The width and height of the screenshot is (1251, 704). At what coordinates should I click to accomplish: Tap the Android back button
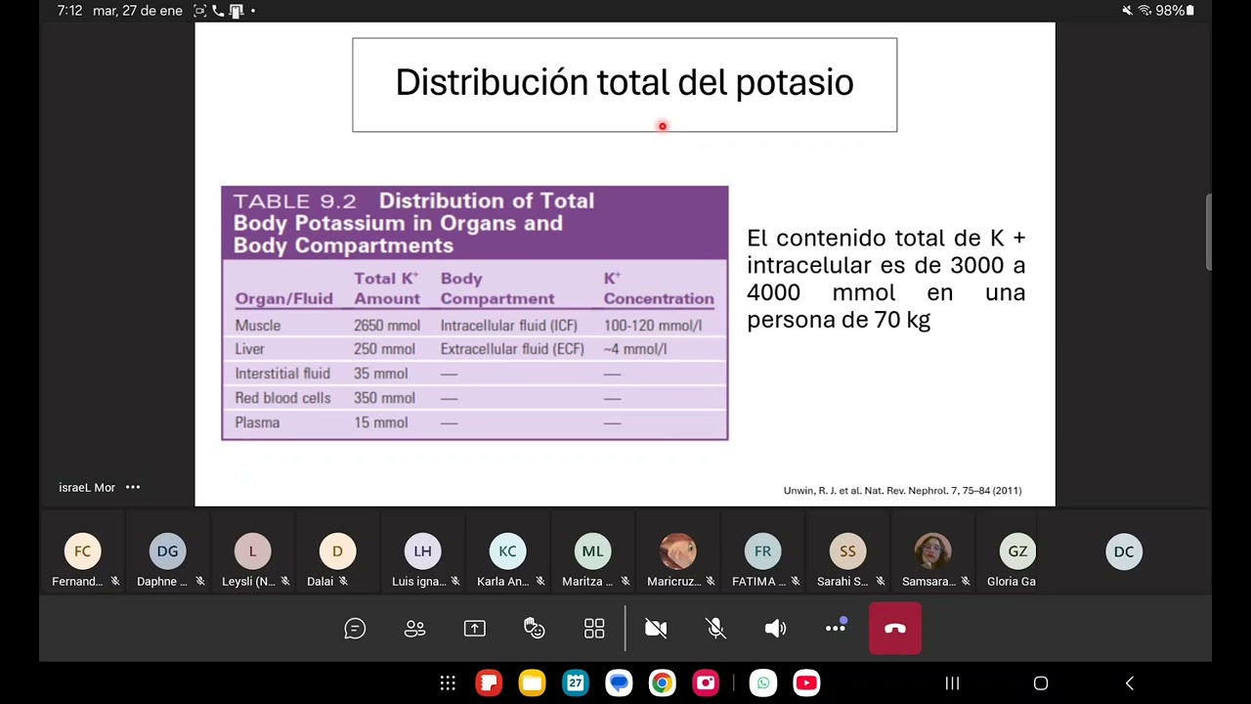coord(1130,682)
